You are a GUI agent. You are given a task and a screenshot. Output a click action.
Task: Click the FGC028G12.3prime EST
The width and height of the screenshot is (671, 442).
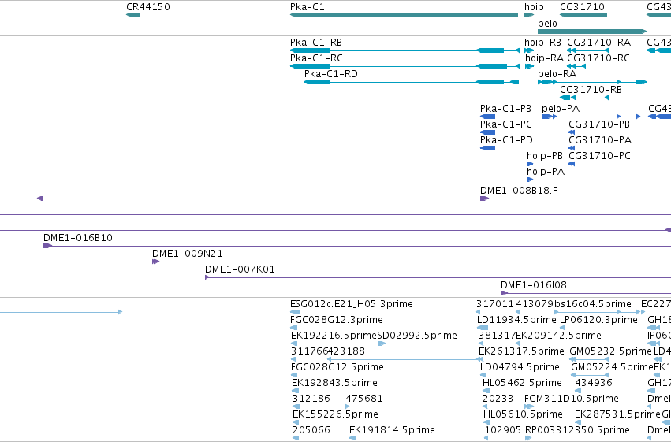tap(293, 328)
